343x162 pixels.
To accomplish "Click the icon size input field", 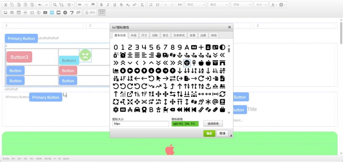I will pyautogui.click(x=141, y=124).
